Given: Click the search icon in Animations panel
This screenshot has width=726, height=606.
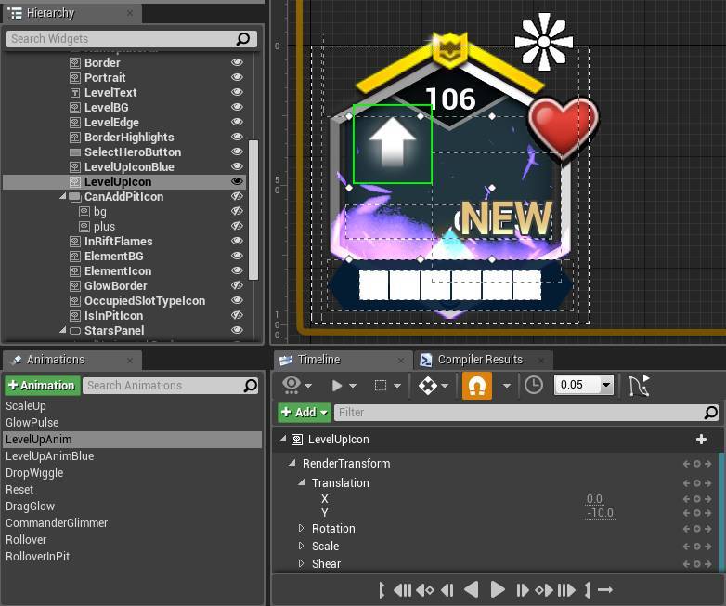Looking at the screenshot, I should click(x=251, y=386).
